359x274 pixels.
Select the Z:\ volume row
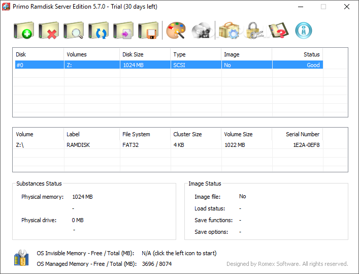coord(169,145)
